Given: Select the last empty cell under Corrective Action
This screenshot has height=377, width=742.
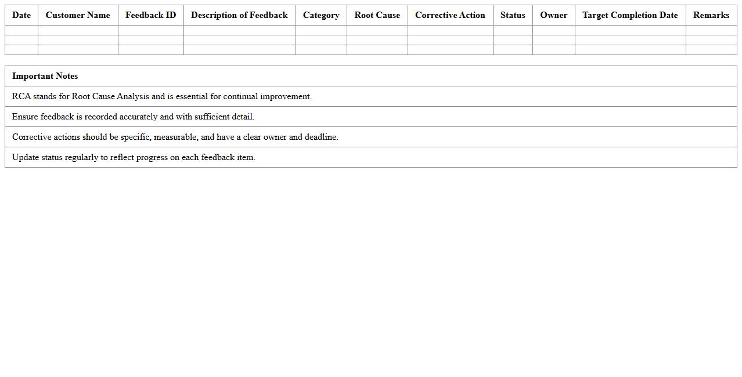Looking at the screenshot, I should tap(450, 50).
